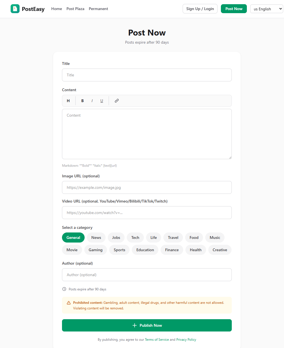Select the Travel category option

pyautogui.click(x=173, y=237)
